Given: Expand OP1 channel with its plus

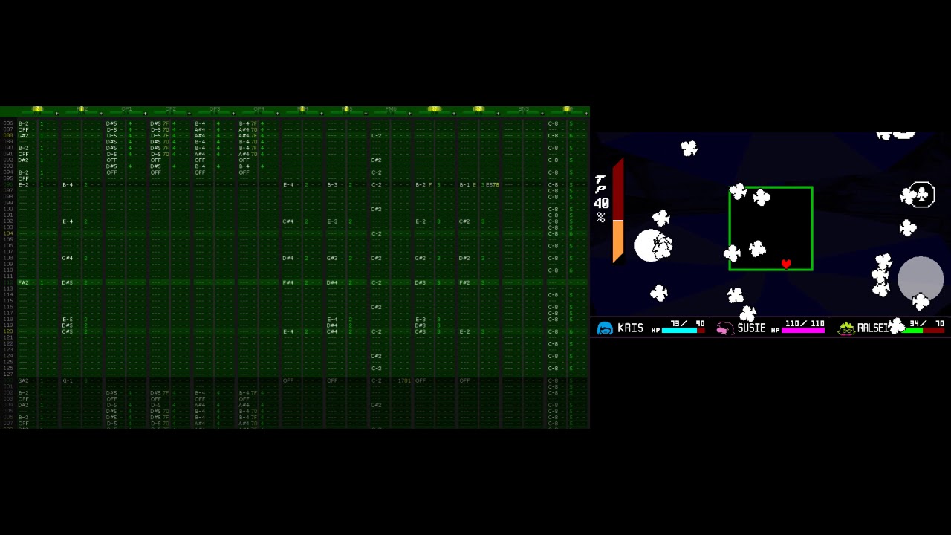Looking at the screenshot, I should (x=145, y=113).
